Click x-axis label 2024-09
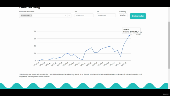The width and height of the screenshot is (170, 96). pos(106,64)
